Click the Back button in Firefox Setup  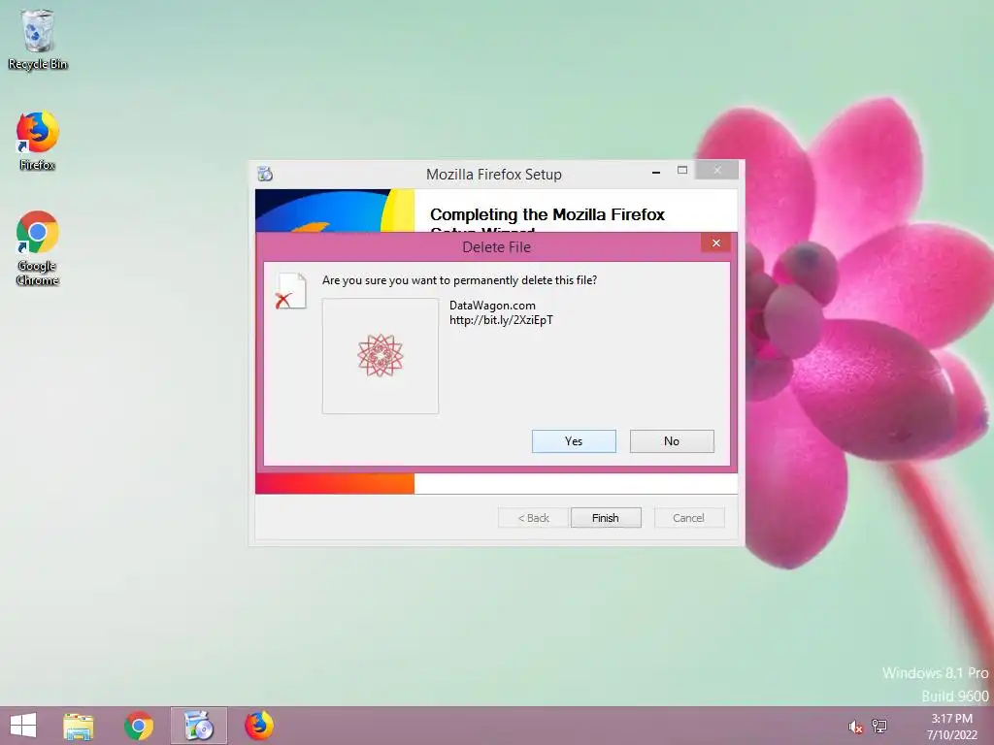point(533,518)
